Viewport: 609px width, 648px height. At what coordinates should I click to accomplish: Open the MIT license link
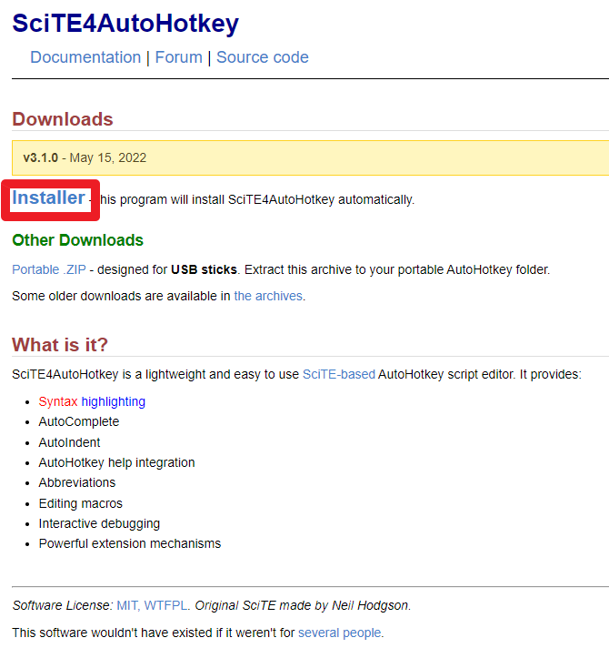[x=127, y=605]
